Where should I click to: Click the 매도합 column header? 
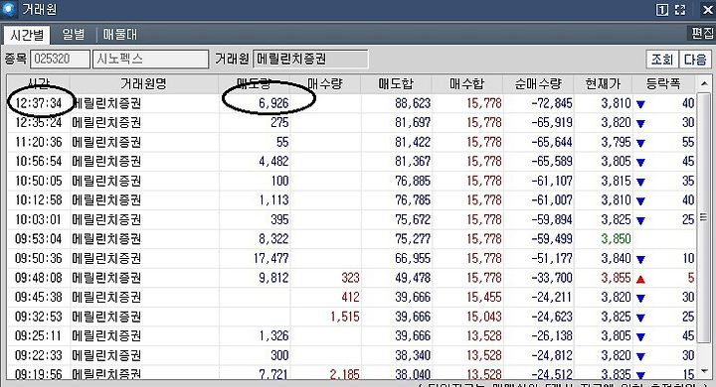pos(396,84)
